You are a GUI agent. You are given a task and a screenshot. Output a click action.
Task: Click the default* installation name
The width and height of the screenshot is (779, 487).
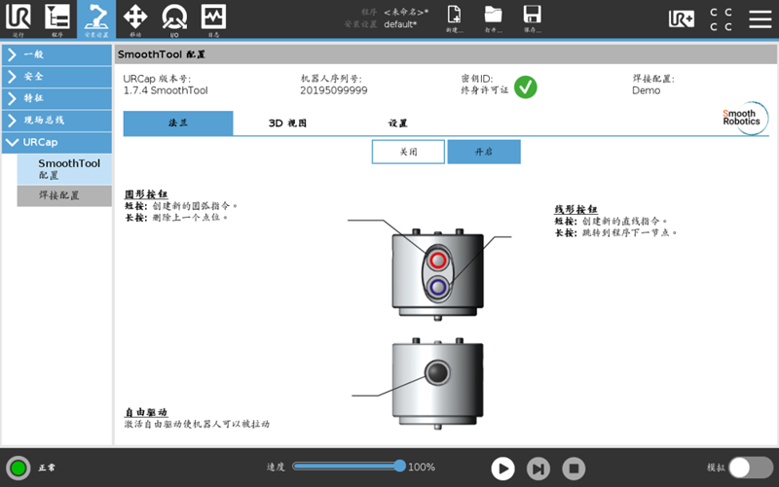(400, 24)
